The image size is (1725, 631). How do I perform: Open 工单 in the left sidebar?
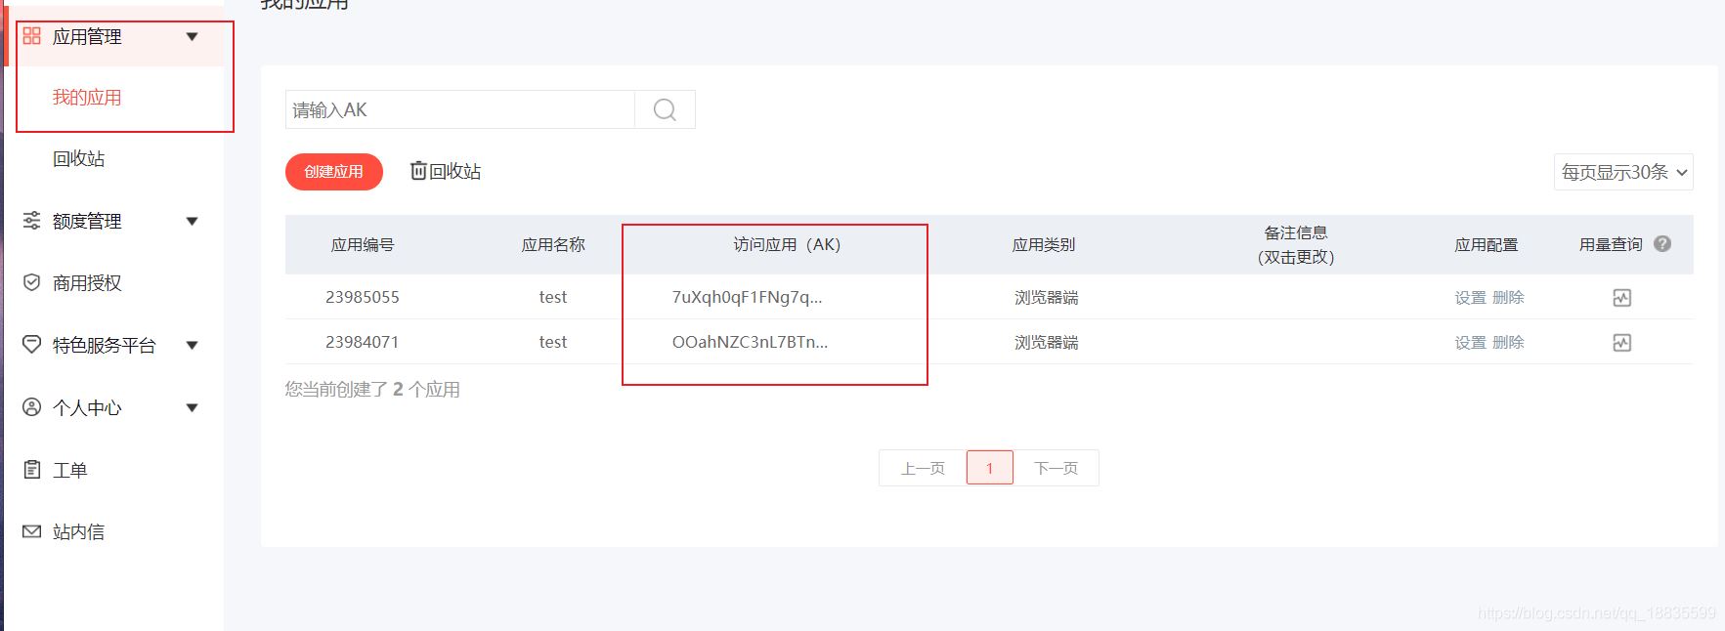(69, 470)
